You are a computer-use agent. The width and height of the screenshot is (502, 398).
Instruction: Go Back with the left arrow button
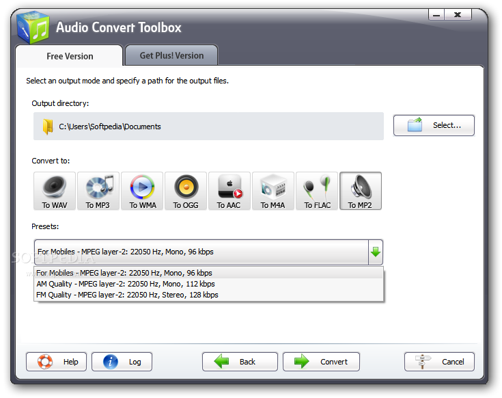tap(240, 362)
